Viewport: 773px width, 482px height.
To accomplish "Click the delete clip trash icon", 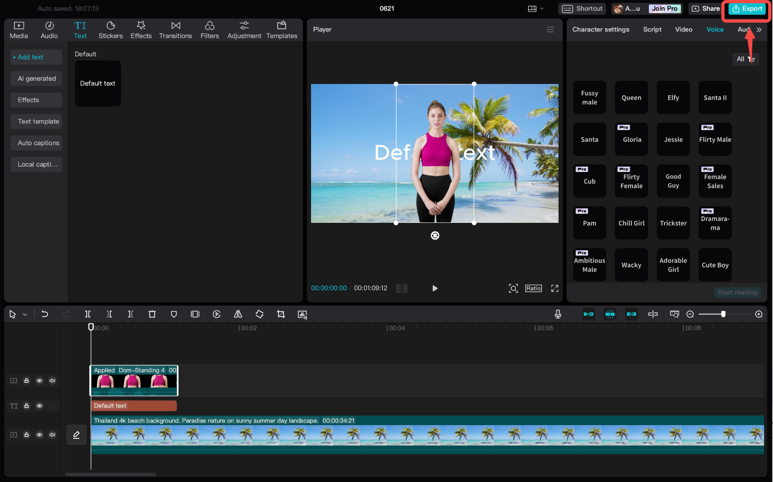I will click(x=152, y=314).
